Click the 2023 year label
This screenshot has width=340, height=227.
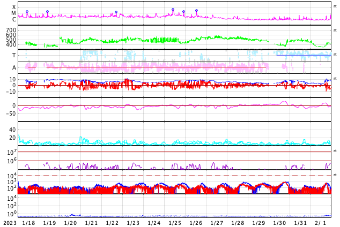10,223
